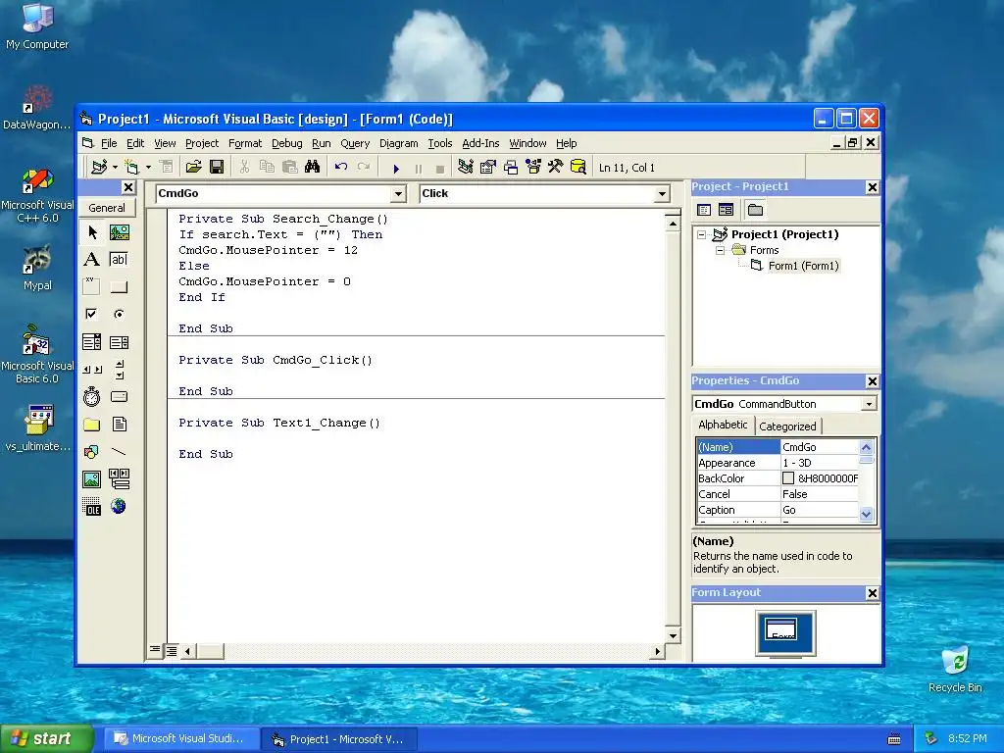This screenshot has width=1004, height=753.
Task: Open the Debug menu
Action: click(287, 143)
